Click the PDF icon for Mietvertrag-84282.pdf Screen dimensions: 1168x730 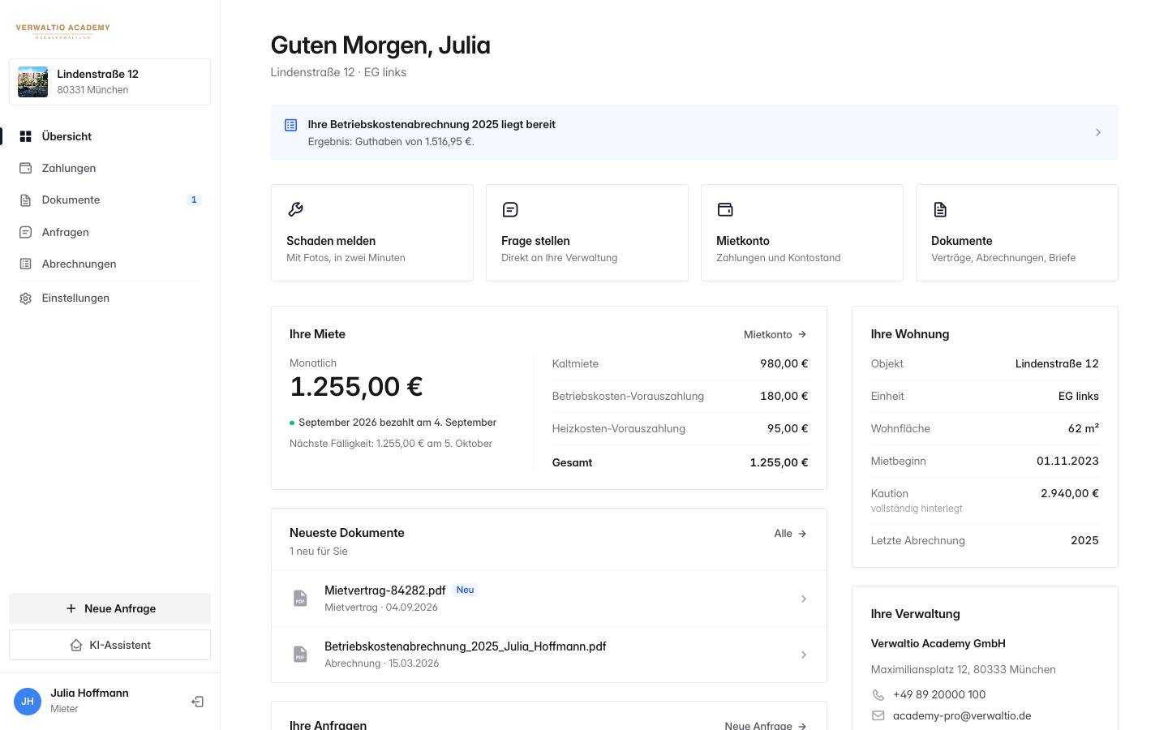pos(300,599)
